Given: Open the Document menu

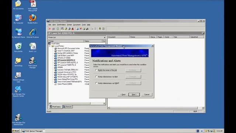Looking at the screenshot, I should click(x=77, y=25).
